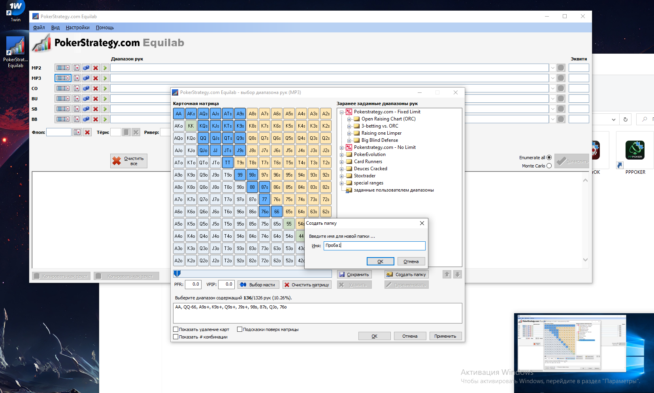Click Очистить все button

(129, 161)
